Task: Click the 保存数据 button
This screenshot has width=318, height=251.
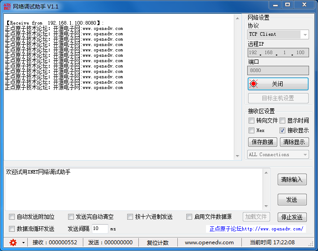Action: click(x=262, y=142)
